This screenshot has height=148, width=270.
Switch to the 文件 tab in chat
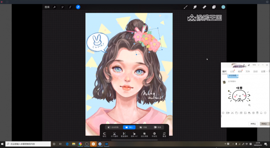[x=247, y=71]
